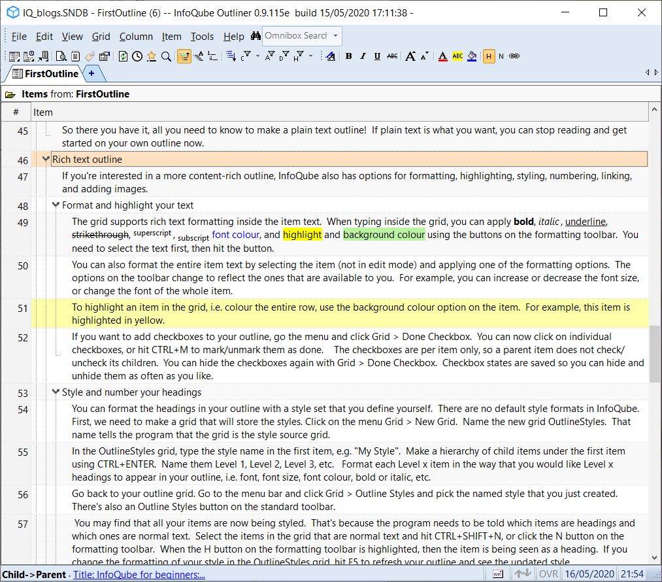This screenshot has width=662, height=582.
Task: Select the FirstOutline tab
Action: point(45,73)
